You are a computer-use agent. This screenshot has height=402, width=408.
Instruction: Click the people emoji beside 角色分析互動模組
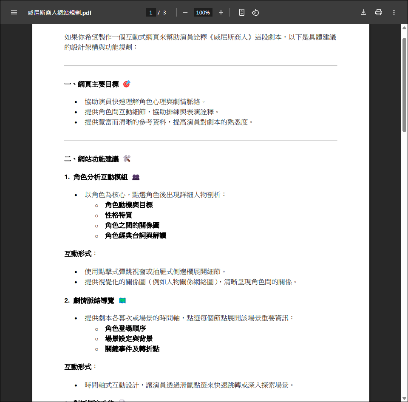136,177
